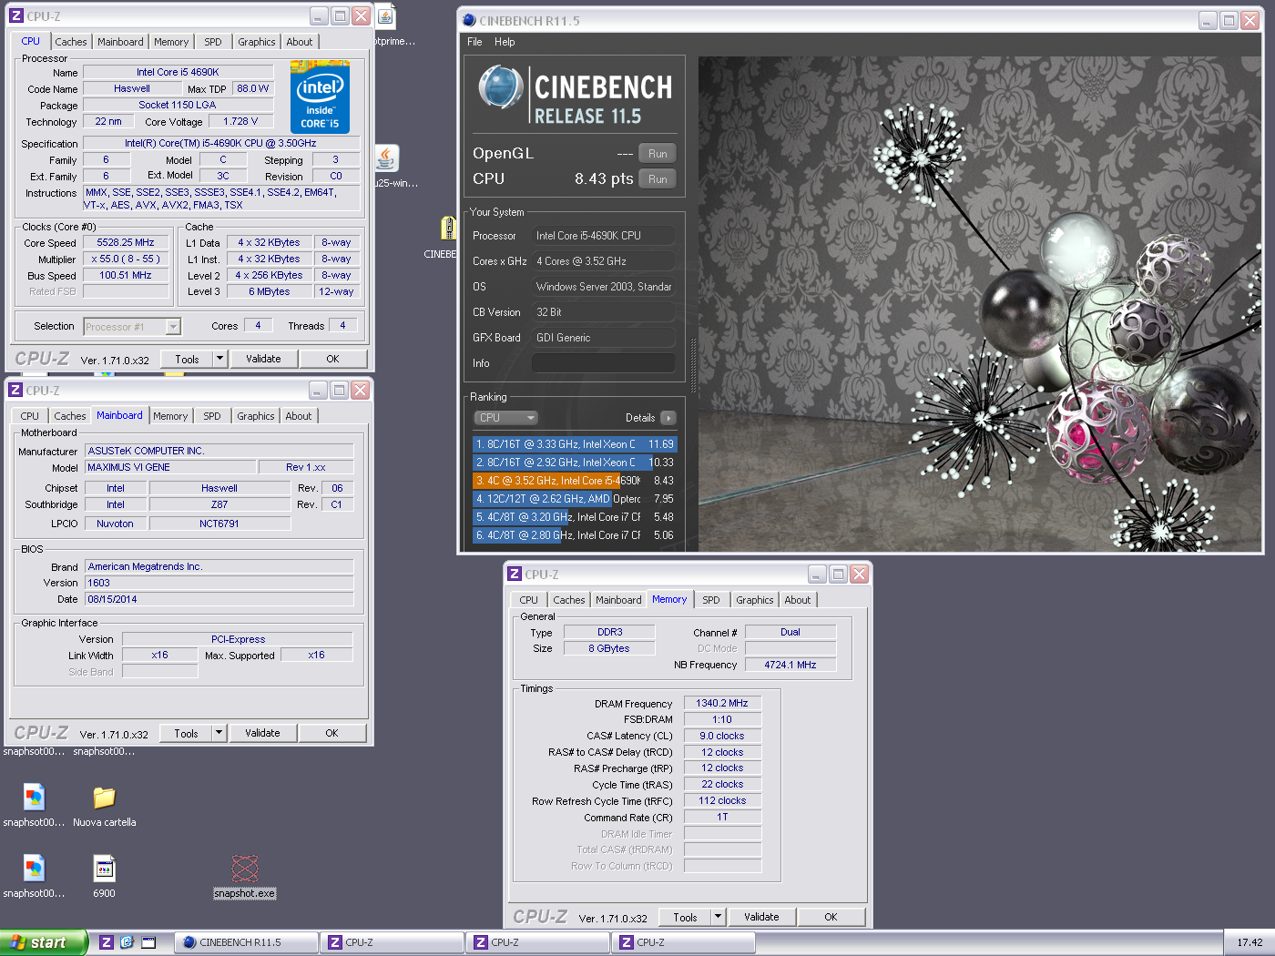Click the rendered Cinebench scene image

[x=981, y=304]
